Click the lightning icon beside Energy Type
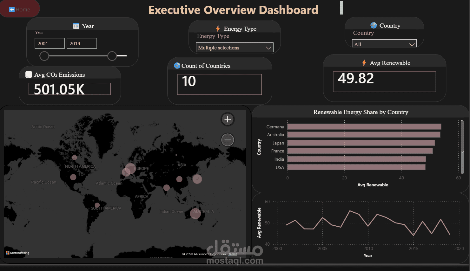 pyautogui.click(x=218, y=29)
